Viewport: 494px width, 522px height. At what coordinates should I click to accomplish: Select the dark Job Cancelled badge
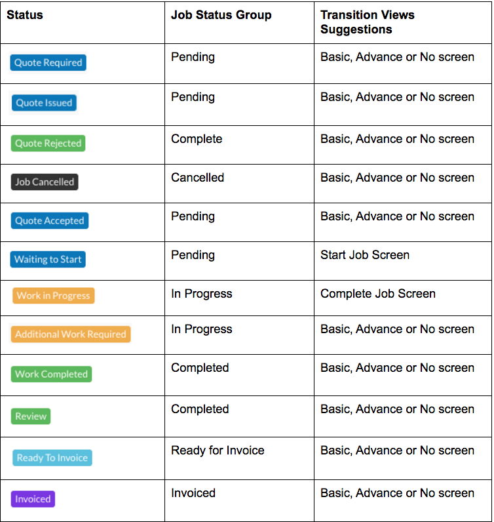[45, 182]
